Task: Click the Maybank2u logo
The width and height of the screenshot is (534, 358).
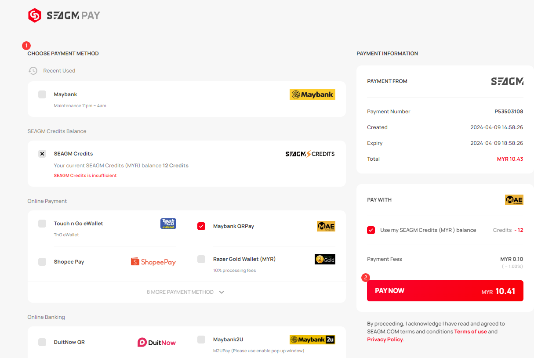Action: coord(312,340)
